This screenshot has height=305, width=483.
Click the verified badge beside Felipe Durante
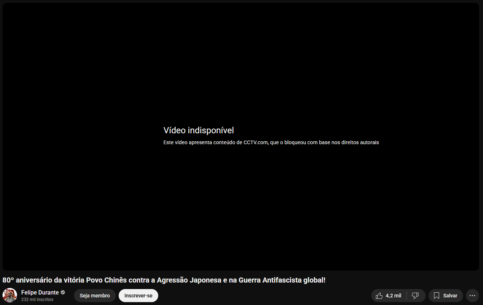tap(63, 292)
